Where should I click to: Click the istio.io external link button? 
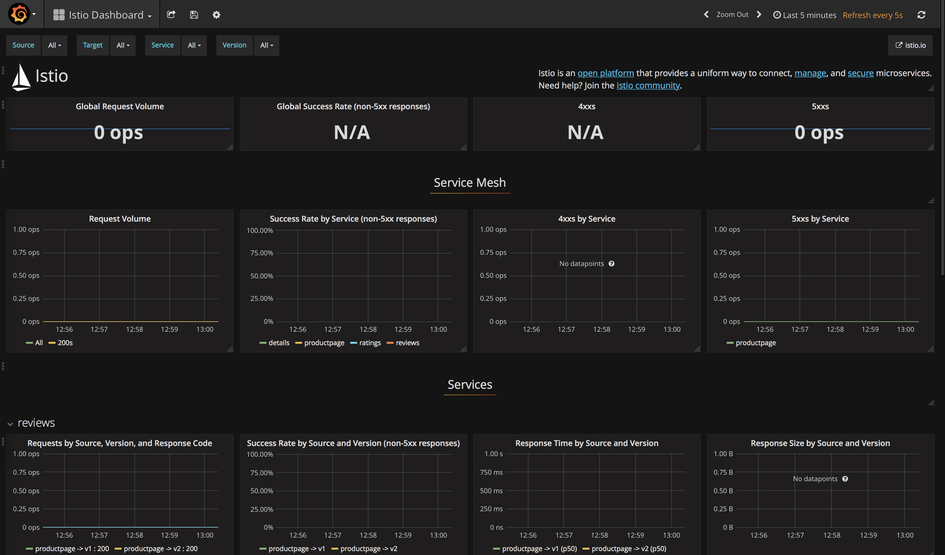coord(910,45)
